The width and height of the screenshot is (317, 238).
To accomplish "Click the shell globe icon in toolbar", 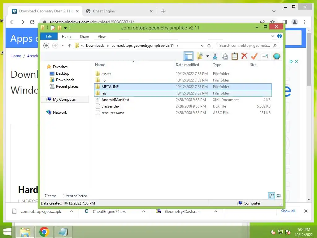I will pyautogui.click(x=276, y=56).
